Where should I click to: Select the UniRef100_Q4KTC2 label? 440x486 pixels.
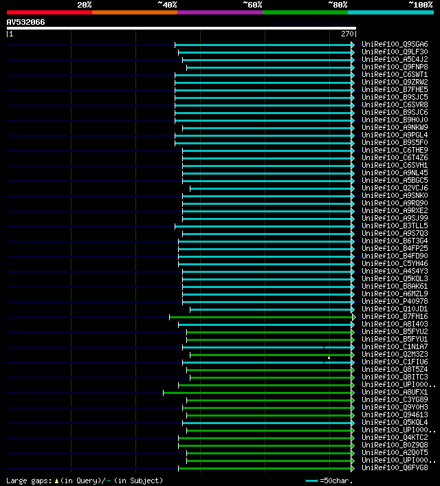(x=395, y=437)
